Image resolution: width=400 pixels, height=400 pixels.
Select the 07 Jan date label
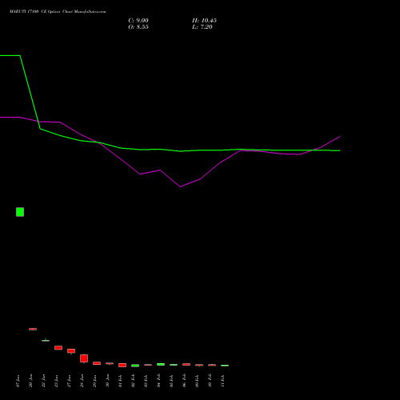(x=18, y=381)
